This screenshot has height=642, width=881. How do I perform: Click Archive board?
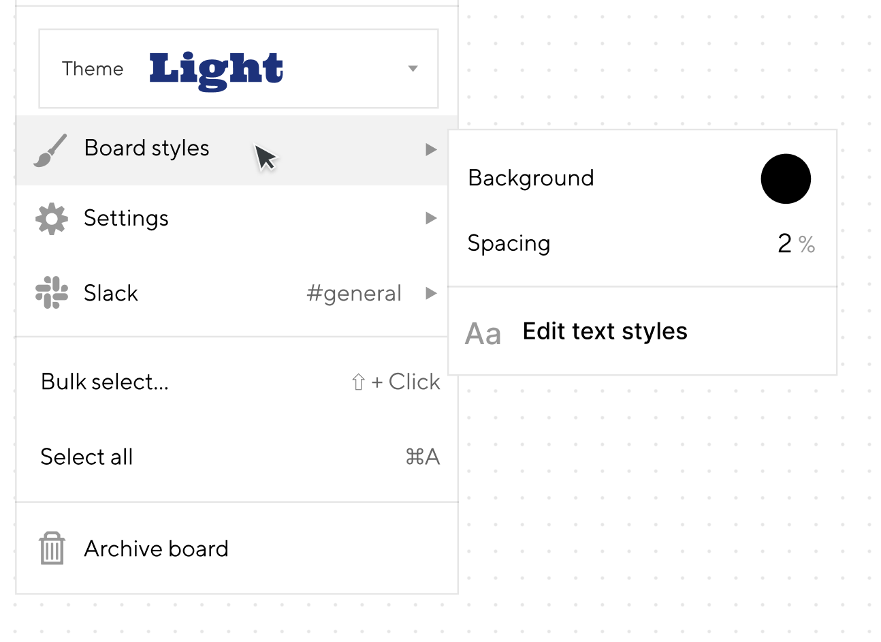pyautogui.click(x=237, y=549)
